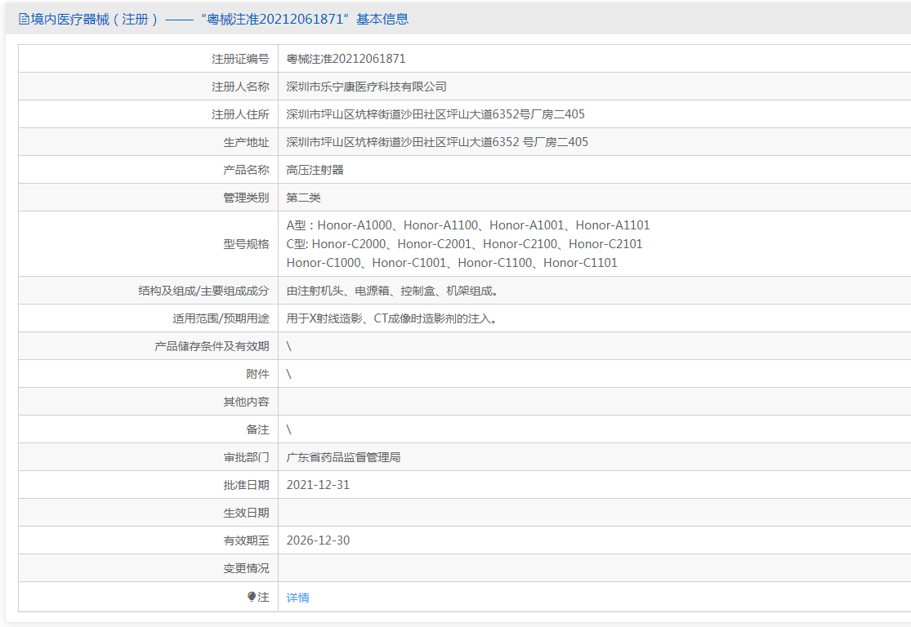911x627 pixels.
Task: Click the header title 境内医疗器械（注册）
Action: (95, 19)
